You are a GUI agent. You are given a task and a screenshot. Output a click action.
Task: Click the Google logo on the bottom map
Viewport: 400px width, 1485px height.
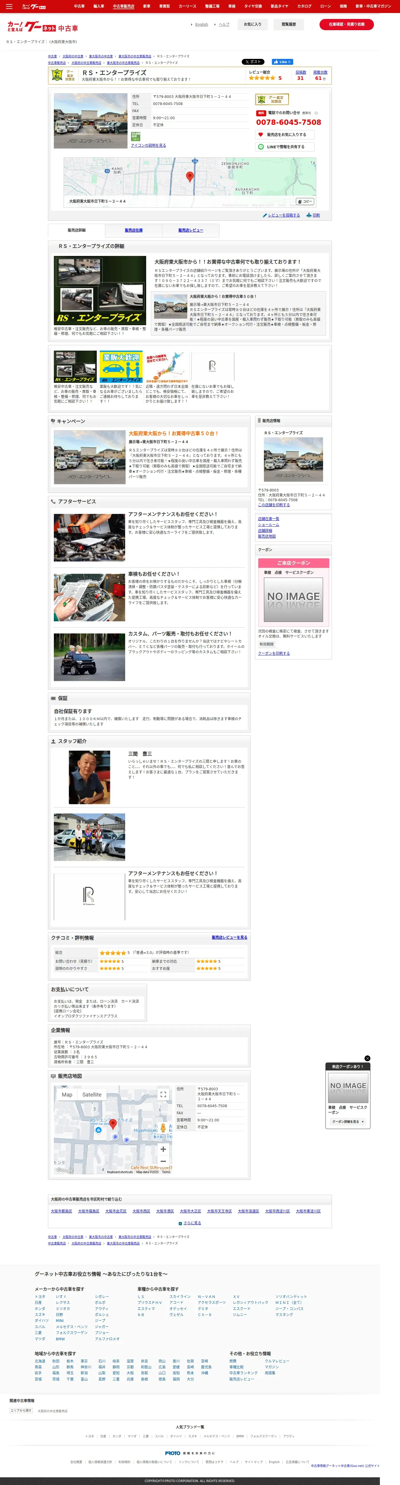65,1170
